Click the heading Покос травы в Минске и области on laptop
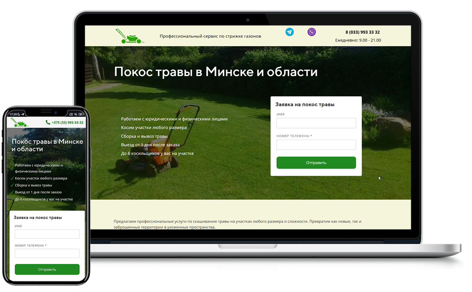472x292 pixels. (x=216, y=72)
